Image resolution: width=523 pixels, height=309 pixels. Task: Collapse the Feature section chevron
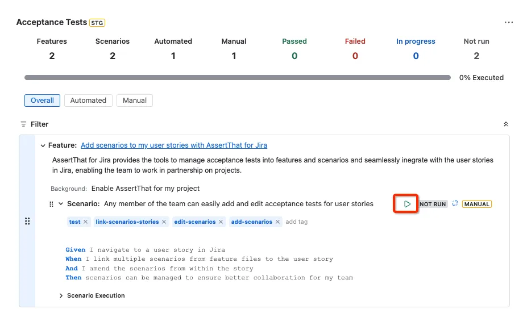[43, 145]
